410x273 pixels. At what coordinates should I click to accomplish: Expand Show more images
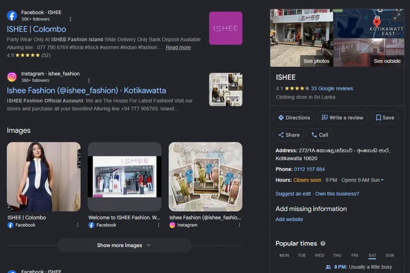click(x=124, y=246)
